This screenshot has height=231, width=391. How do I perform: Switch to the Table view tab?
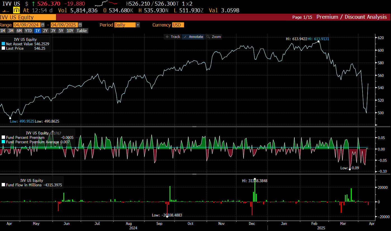82,31
